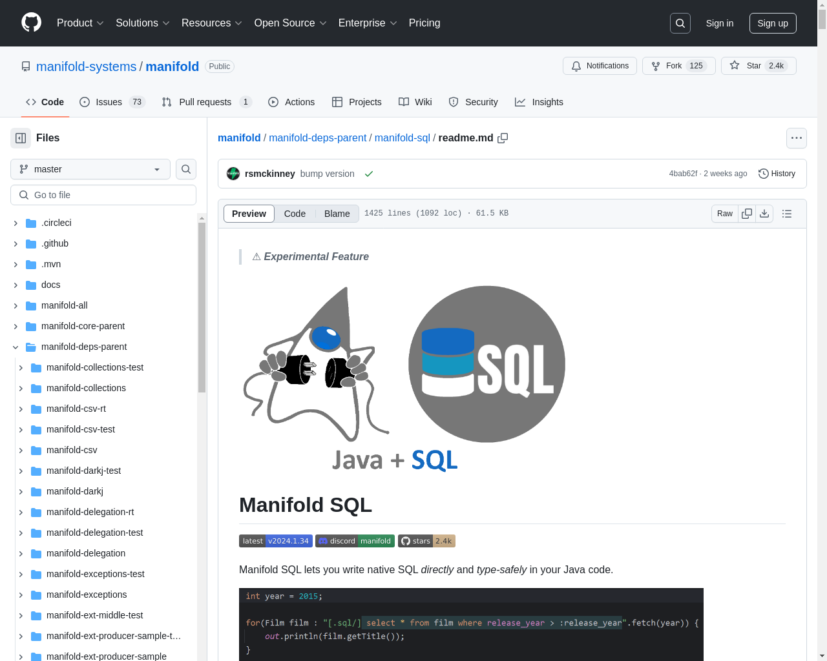The height and width of the screenshot is (661, 827).
Task: Open the Insights tab
Action: pos(539,102)
